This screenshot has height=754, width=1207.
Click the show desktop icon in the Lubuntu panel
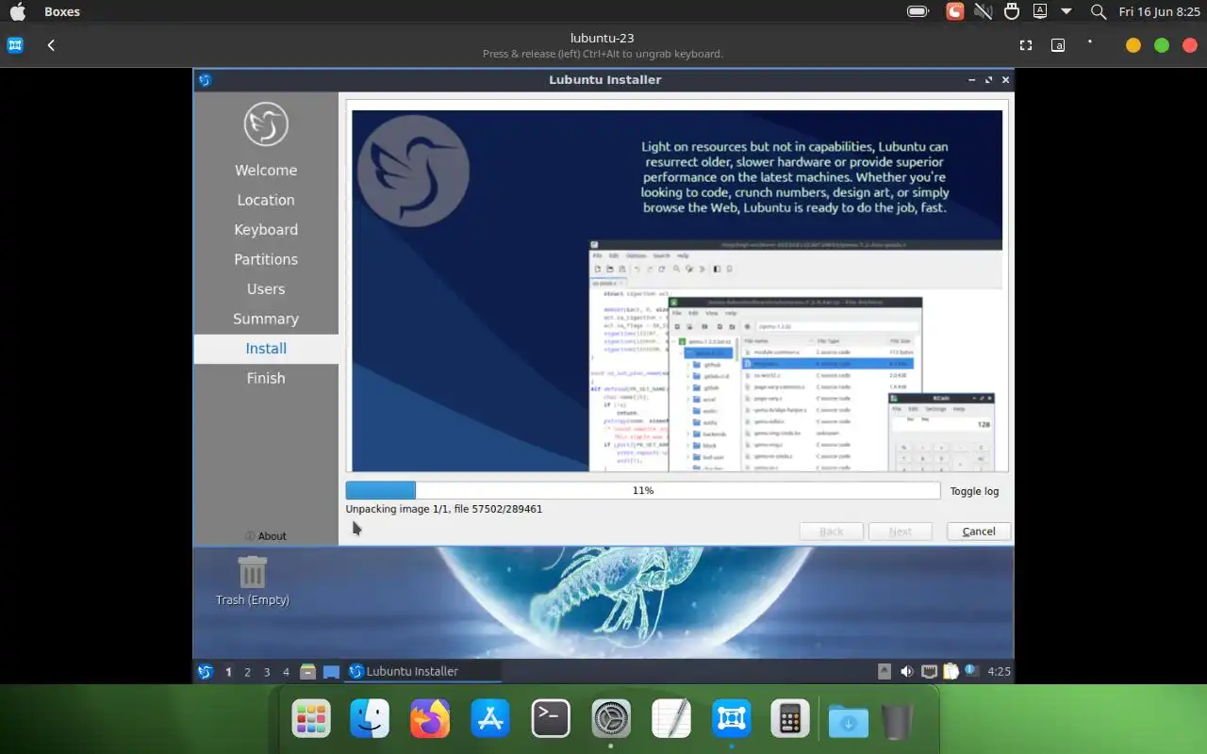click(x=331, y=672)
